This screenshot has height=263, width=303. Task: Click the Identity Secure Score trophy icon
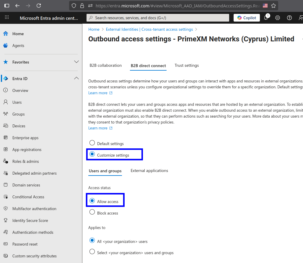point(6,220)
